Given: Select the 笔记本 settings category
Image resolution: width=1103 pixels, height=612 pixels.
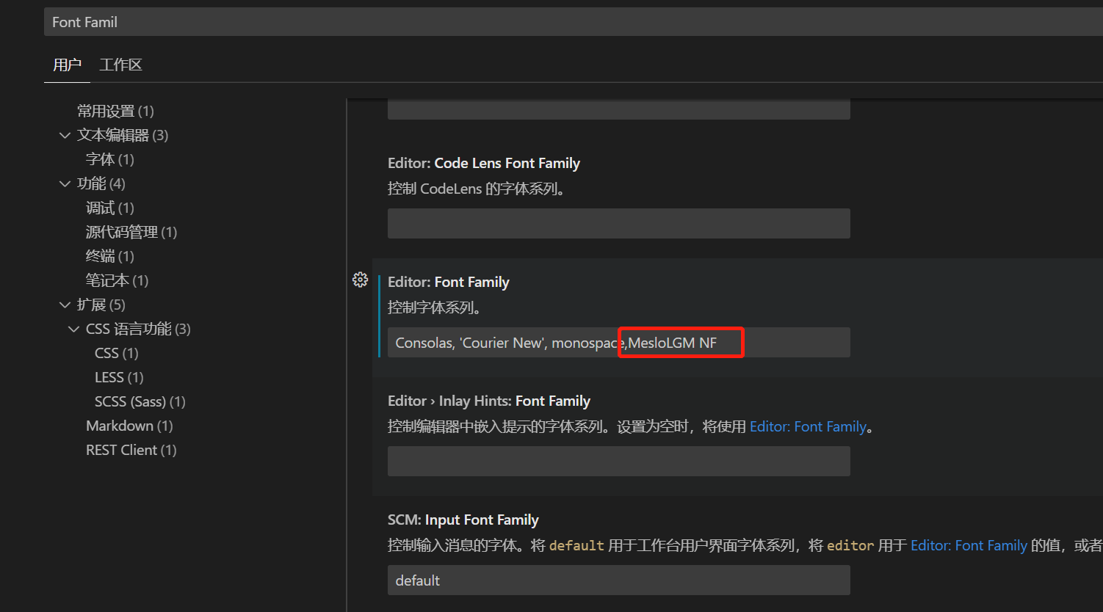Looking at the screenshot, I should point(116,280).
